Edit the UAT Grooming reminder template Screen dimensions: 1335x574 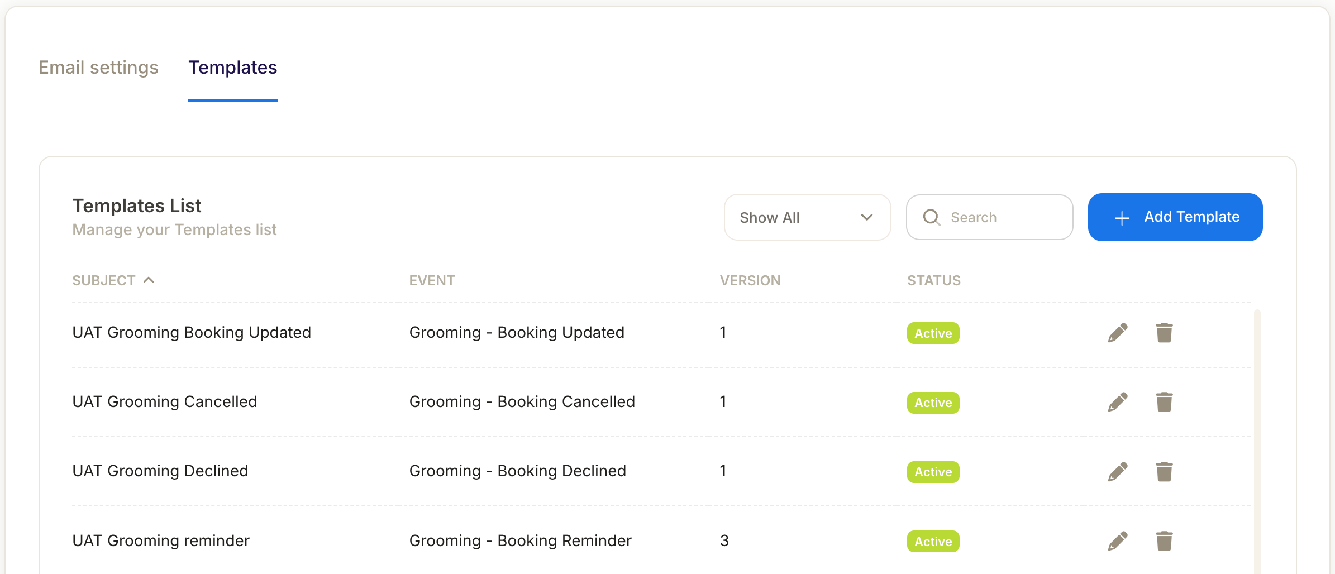click(x=1118, y=541)
